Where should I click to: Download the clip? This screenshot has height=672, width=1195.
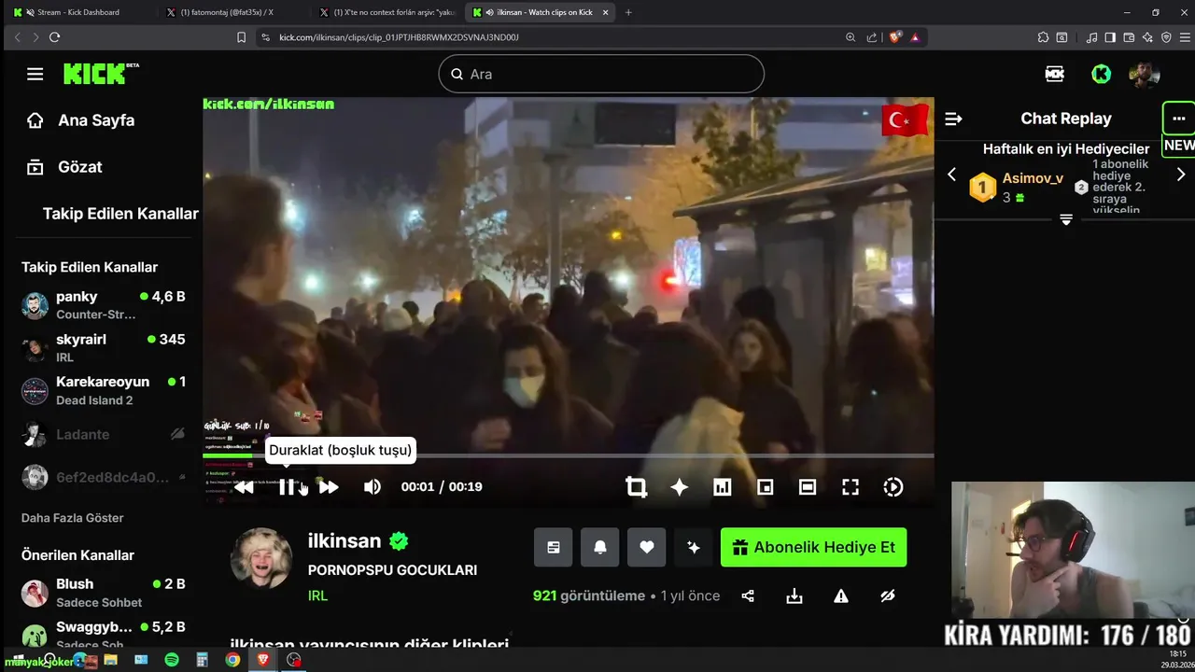[x=794, y=595]
